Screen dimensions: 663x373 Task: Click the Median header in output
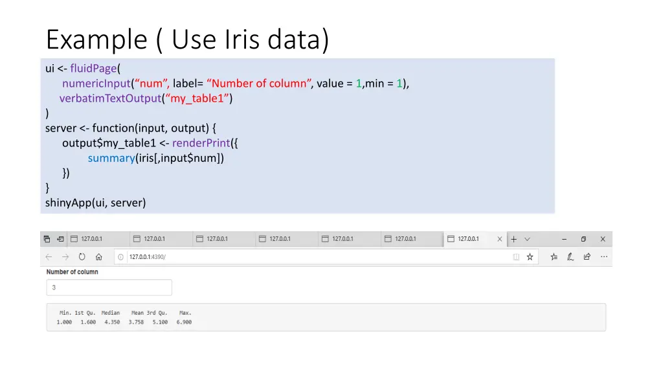point(111,313)
